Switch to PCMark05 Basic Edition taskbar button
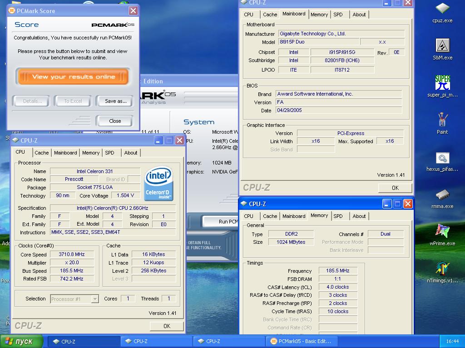This screenshot has width=465, height=348. click(x=302, y=341)
